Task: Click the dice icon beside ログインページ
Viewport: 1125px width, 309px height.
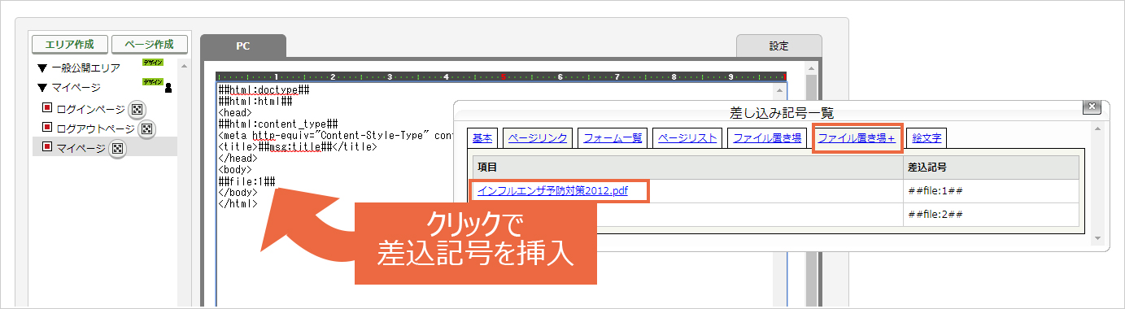Action: (137, 109)
